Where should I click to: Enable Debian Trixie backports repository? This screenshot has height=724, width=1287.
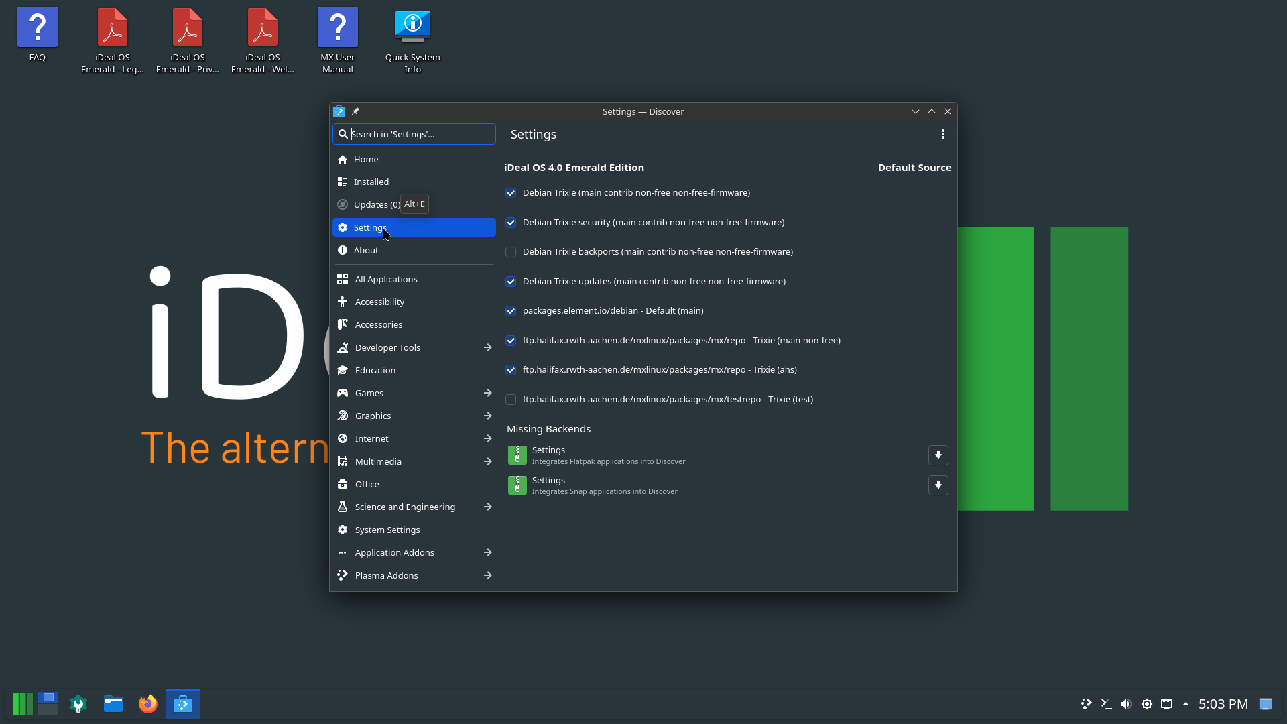point(511,252)
